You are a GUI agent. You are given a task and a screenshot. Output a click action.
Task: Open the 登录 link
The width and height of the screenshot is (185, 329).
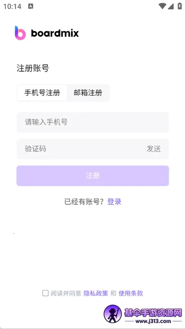point(114,202)
